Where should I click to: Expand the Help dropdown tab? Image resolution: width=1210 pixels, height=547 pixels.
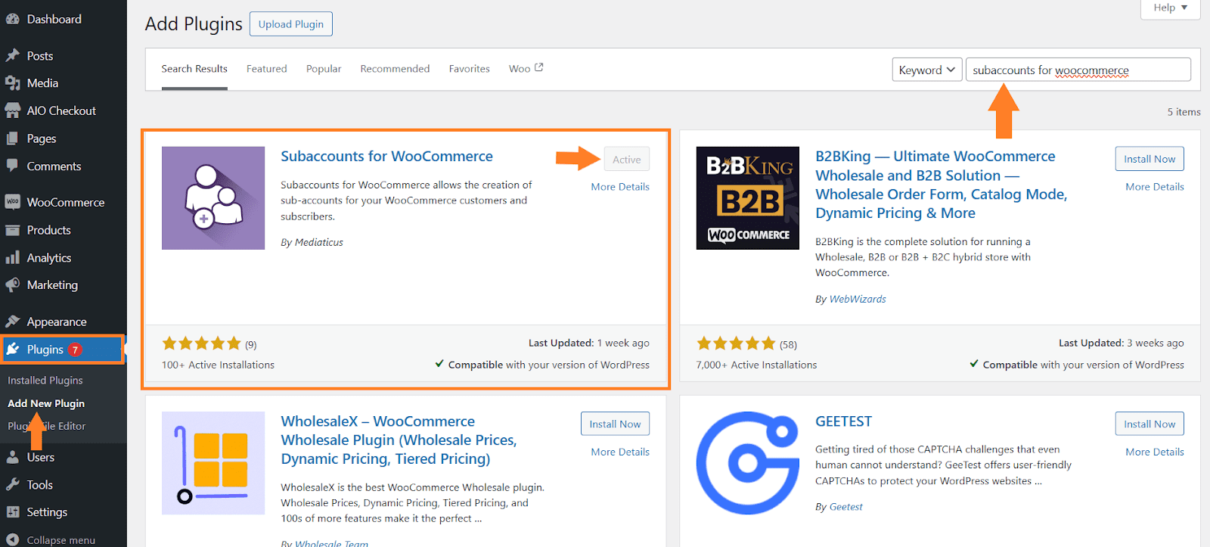(1170, 8)
